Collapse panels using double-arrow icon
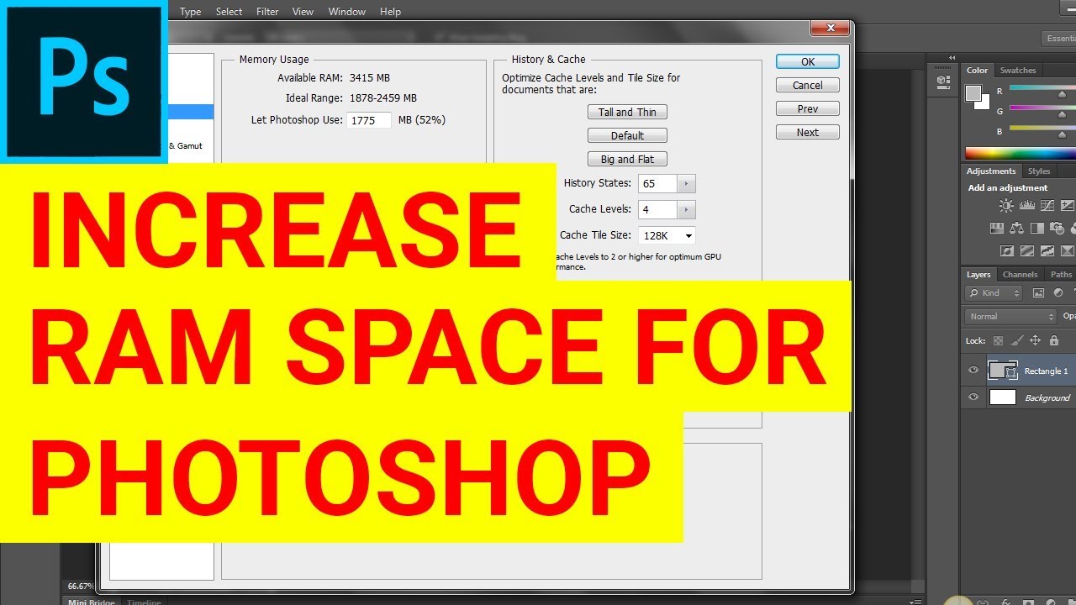The width and height of the screenshot is (1076, 605). coord(952,58)
